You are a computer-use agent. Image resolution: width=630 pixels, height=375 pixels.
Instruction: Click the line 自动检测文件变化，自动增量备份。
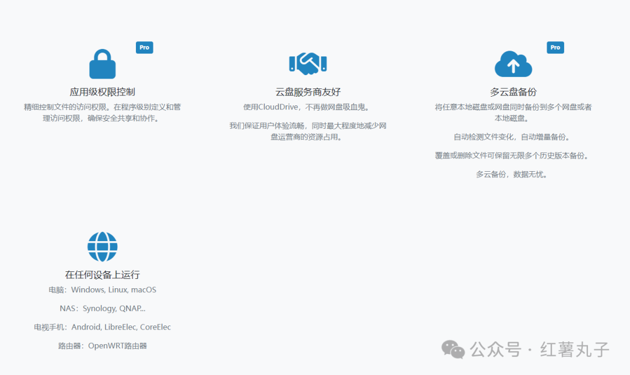coord(513,137)
